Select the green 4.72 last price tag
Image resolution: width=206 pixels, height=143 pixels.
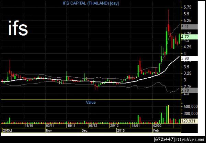[189, 37]
